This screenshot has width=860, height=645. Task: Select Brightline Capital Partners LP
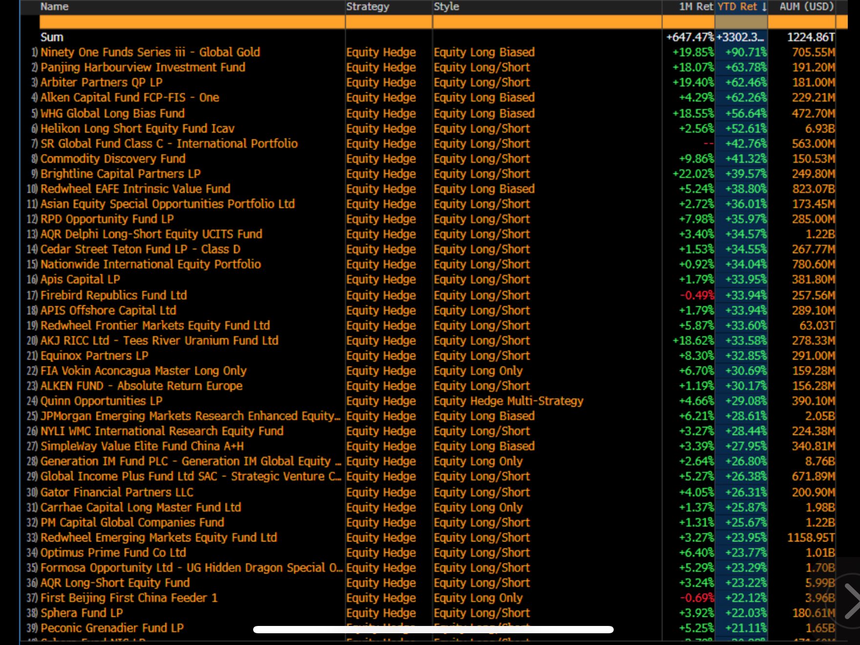coord(120,174)
